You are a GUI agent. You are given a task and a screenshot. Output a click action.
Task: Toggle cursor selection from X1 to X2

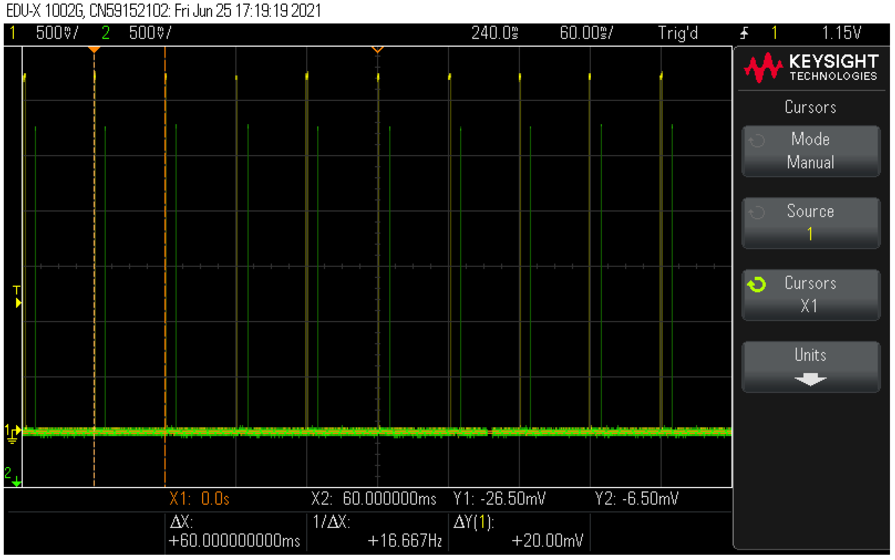[811, 295]
